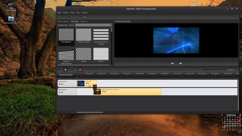Jump to start of preview playback
This screenshot has height=136, width=242.
168,63
